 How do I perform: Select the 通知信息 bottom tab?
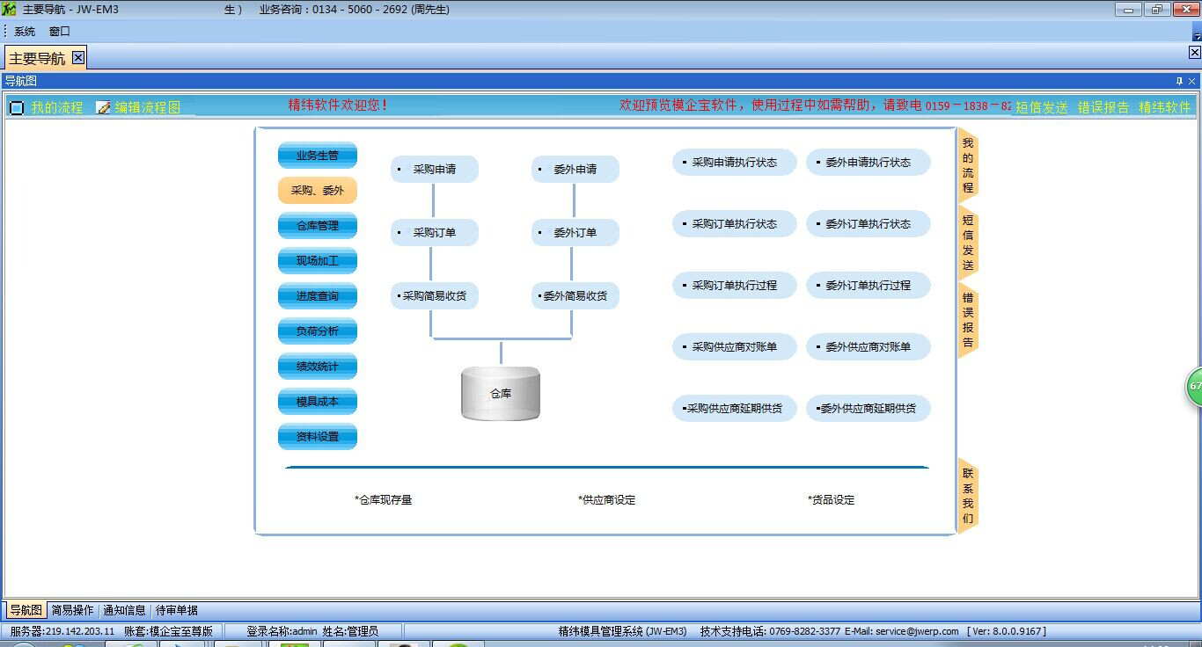click(x=124, y=610)
